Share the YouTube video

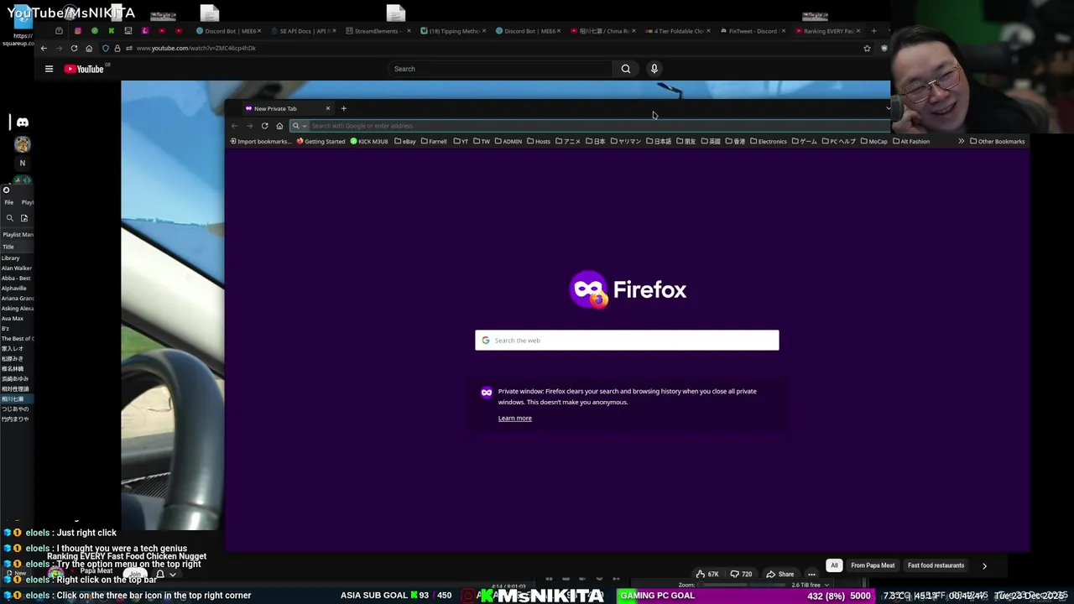pos(779,575)
